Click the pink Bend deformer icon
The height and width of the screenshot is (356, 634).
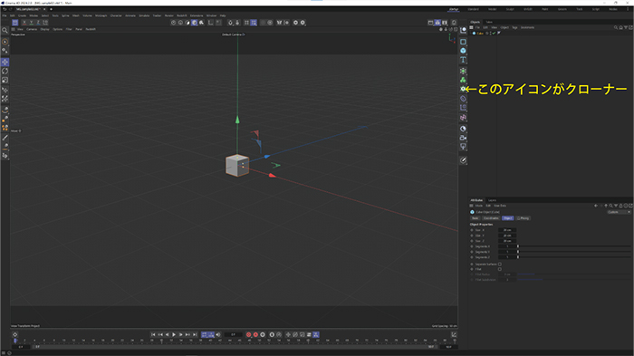click(x=463, y=118)
